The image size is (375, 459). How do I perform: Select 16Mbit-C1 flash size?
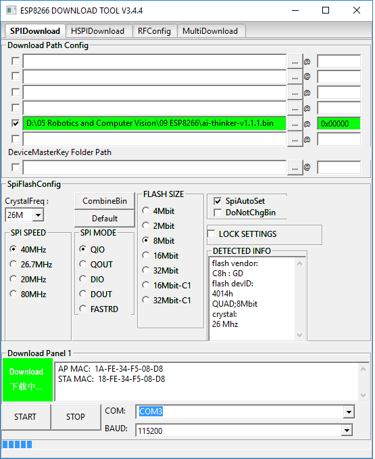click(166, 286)
